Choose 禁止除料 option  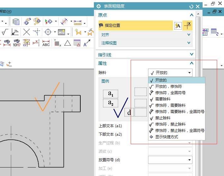click(177, 118)
